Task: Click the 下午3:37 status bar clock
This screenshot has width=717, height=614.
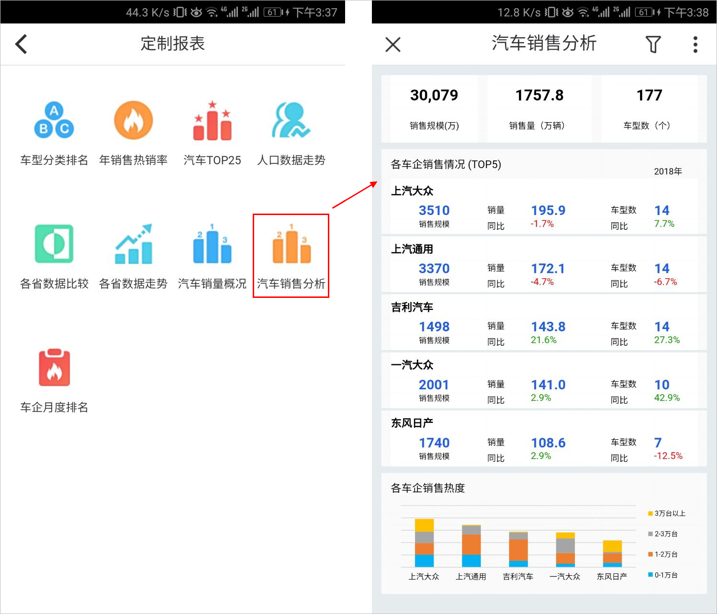Action: coord(315,12)
